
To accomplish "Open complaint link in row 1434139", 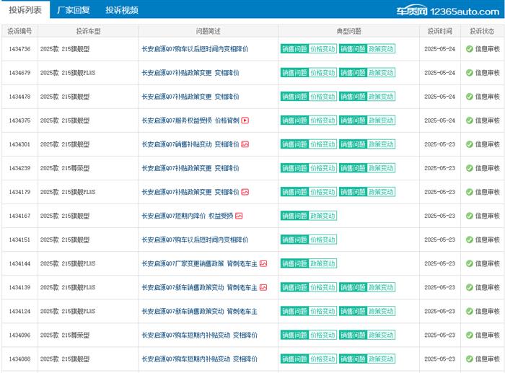I will tap(200, 287).
